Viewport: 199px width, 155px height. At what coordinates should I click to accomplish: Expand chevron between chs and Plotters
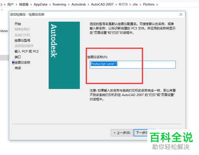click(x=140, y=5)
